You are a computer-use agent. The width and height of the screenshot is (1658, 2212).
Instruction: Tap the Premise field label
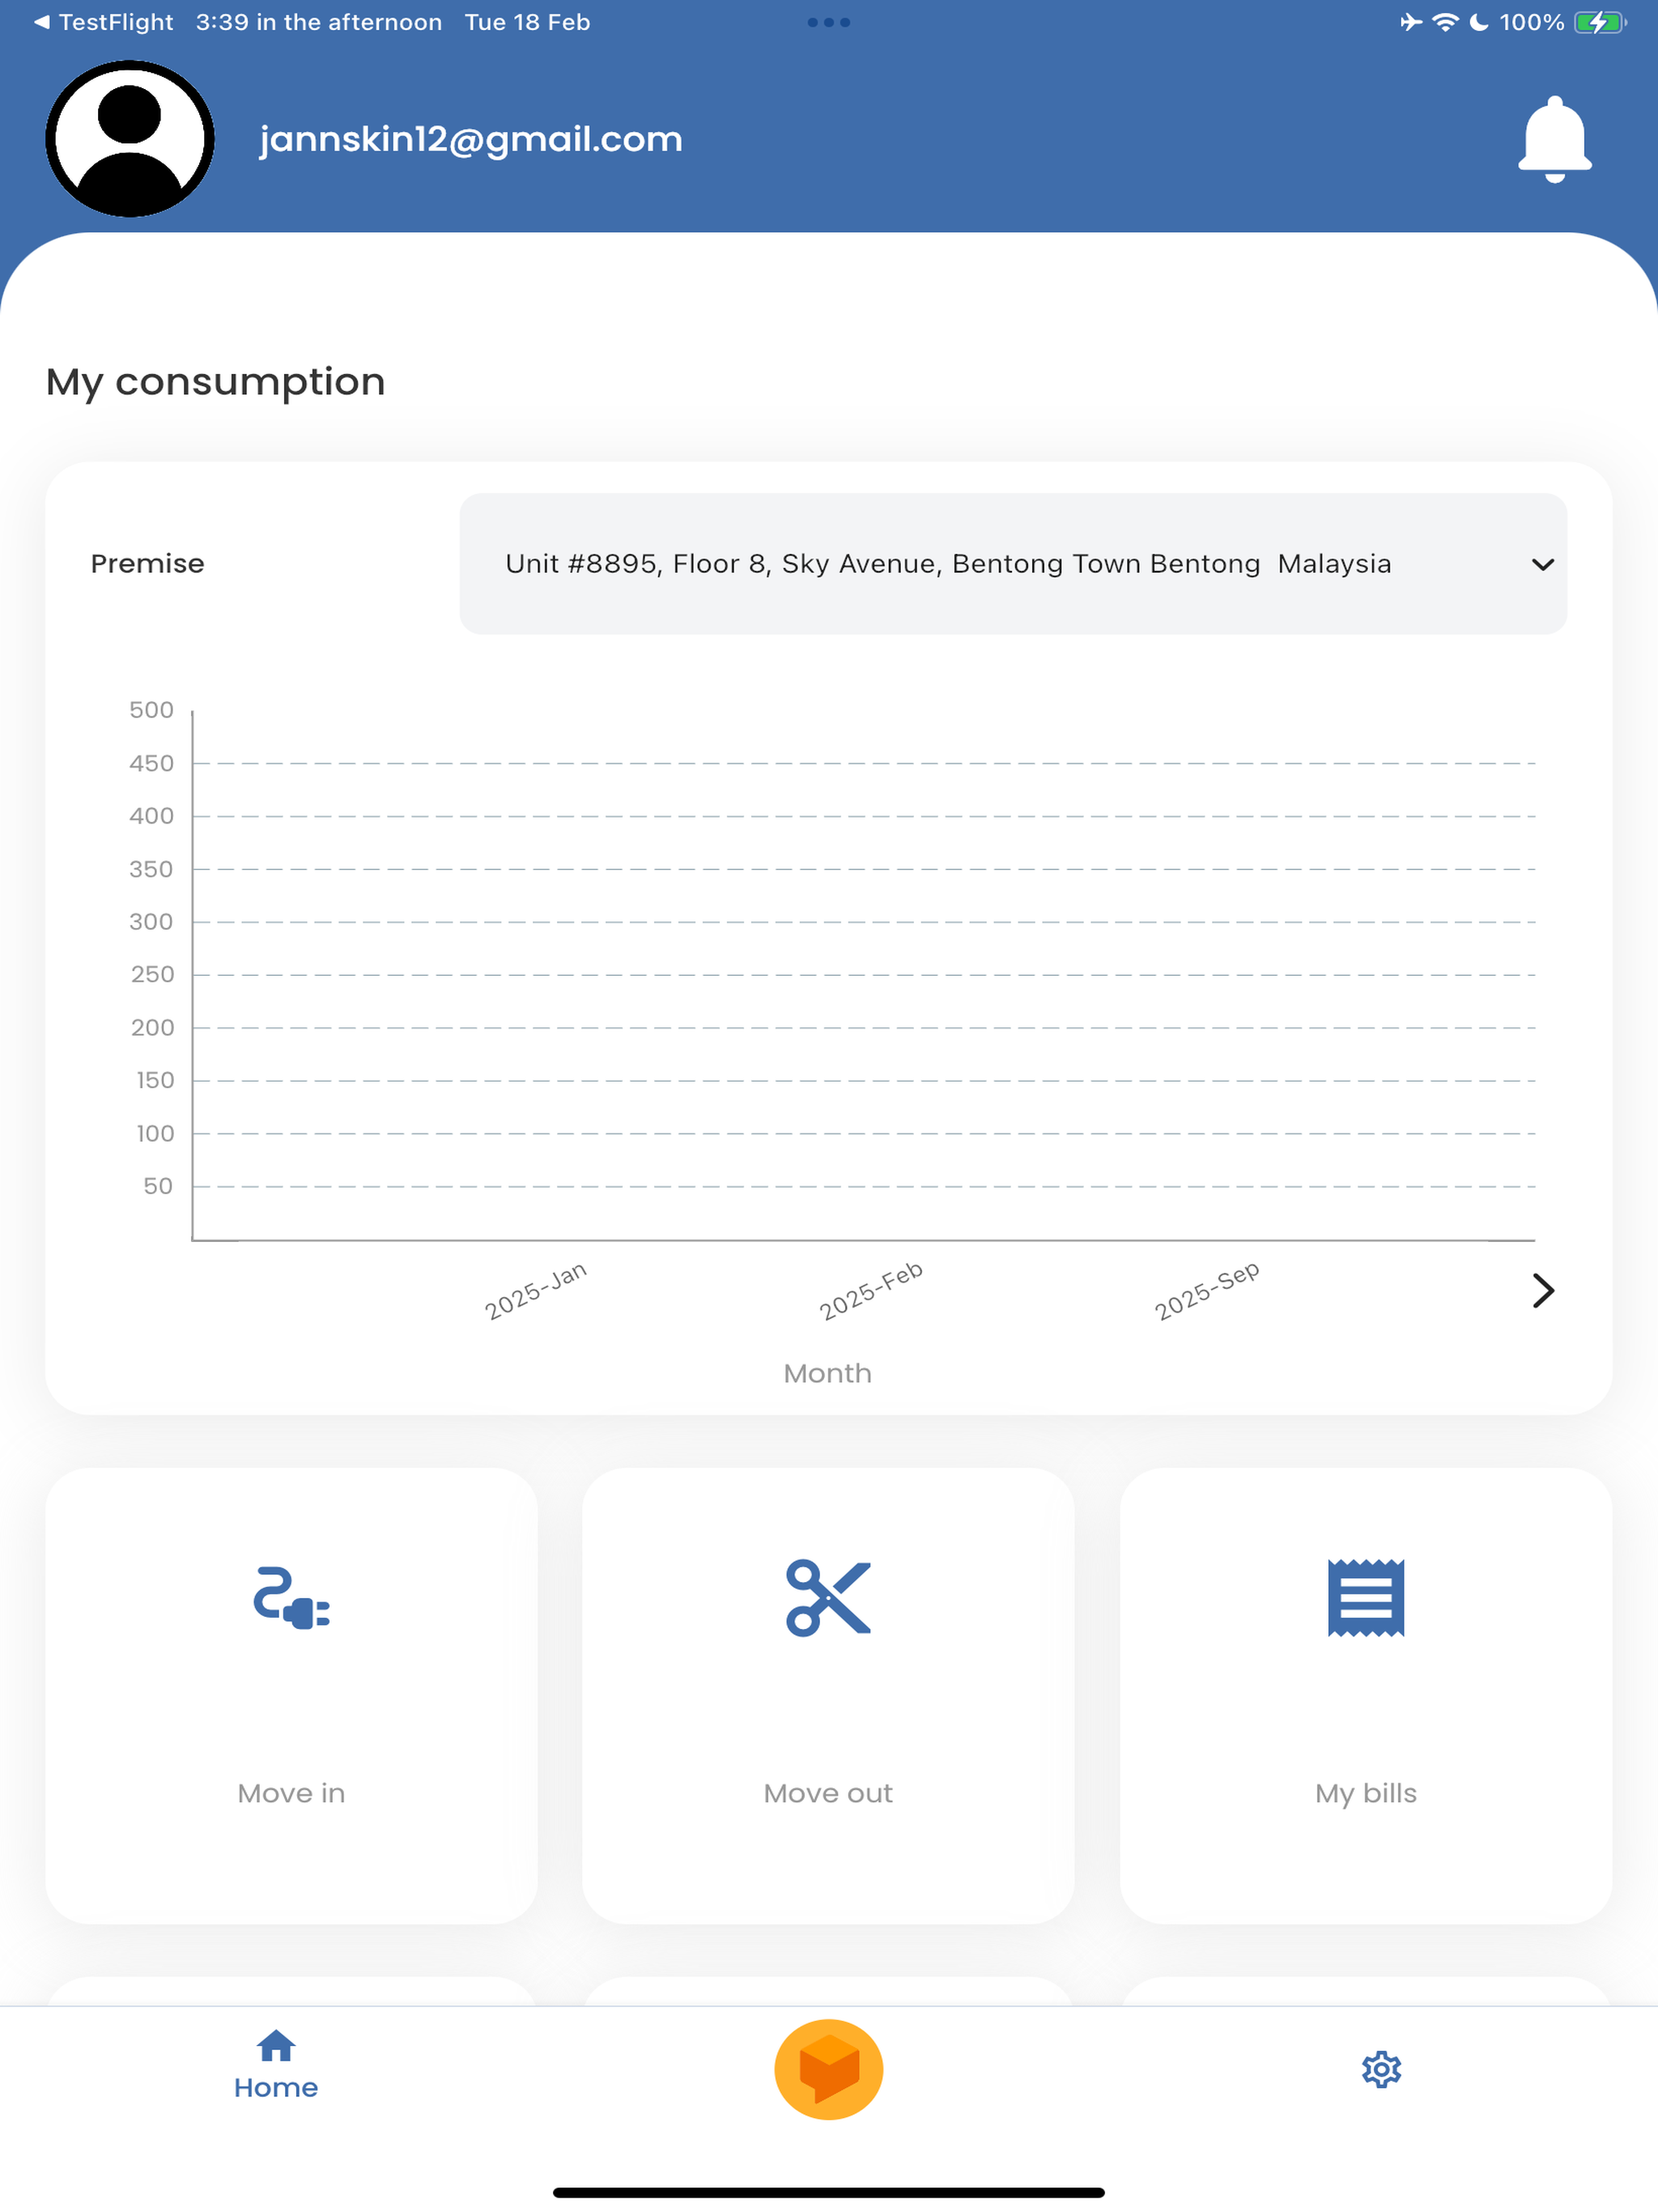[147, 564]
